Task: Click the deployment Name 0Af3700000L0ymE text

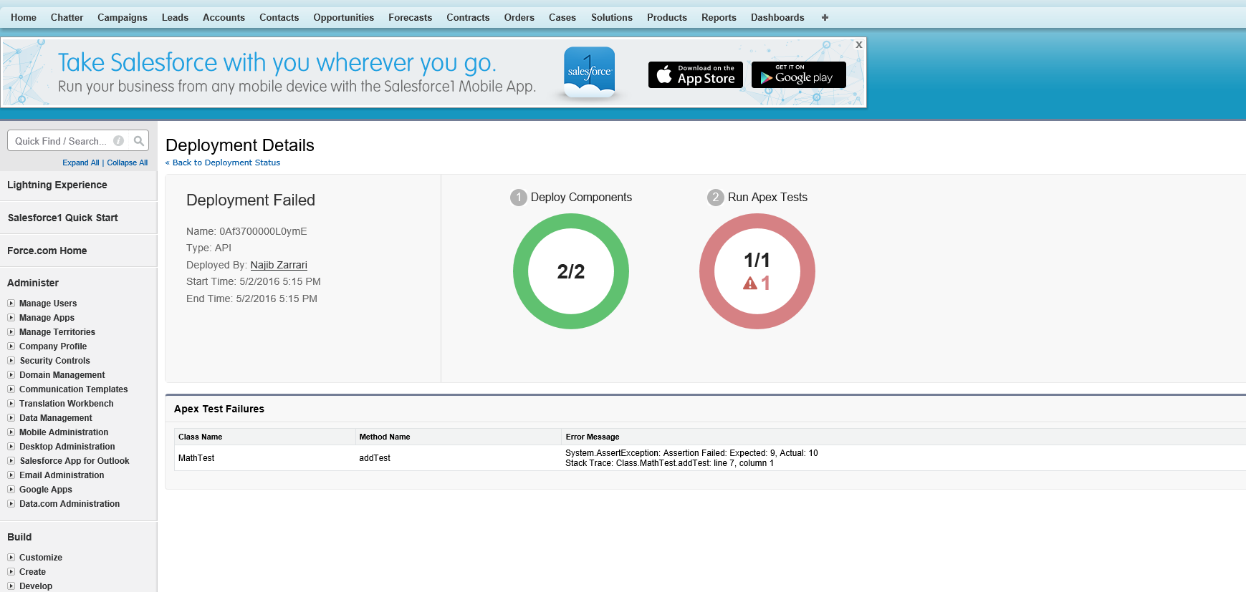Action: tap(246, 231)
